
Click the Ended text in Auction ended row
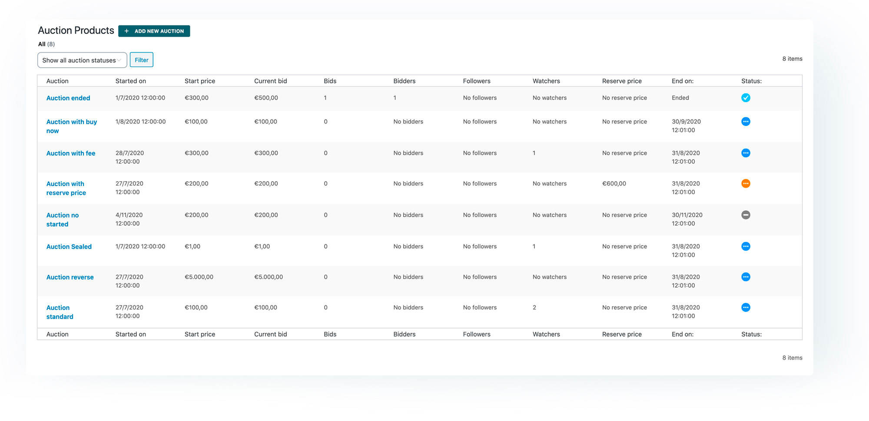[x=680, y=98]
